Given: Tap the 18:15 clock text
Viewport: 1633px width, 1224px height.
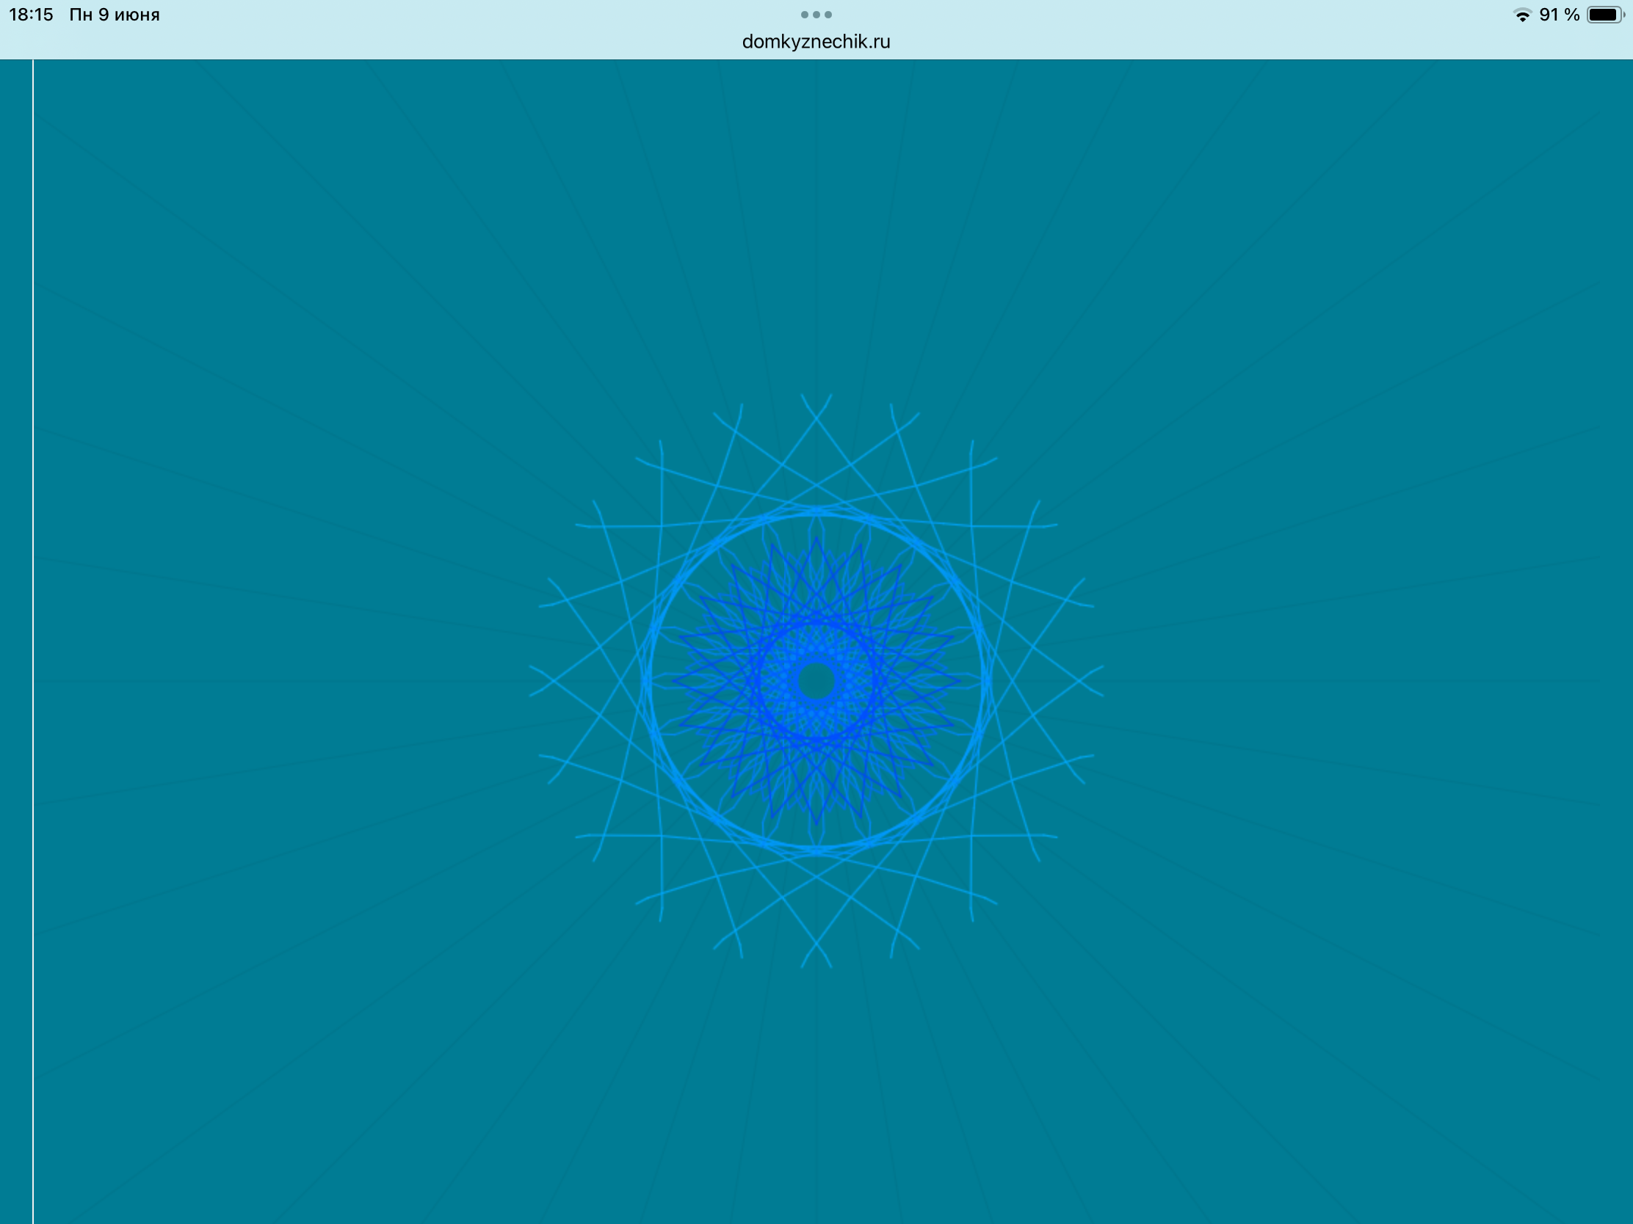Looking at the screenshot, I should (x=31, y=15).
